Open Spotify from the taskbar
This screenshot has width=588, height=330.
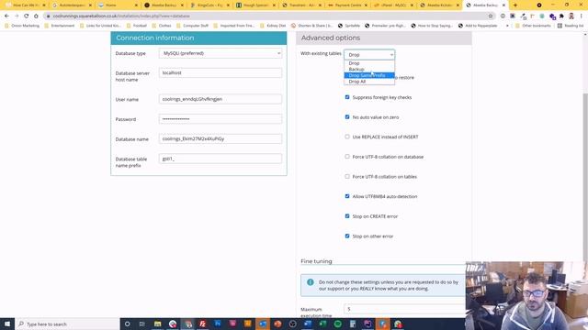pyautogui.click(x=337, y=324)
